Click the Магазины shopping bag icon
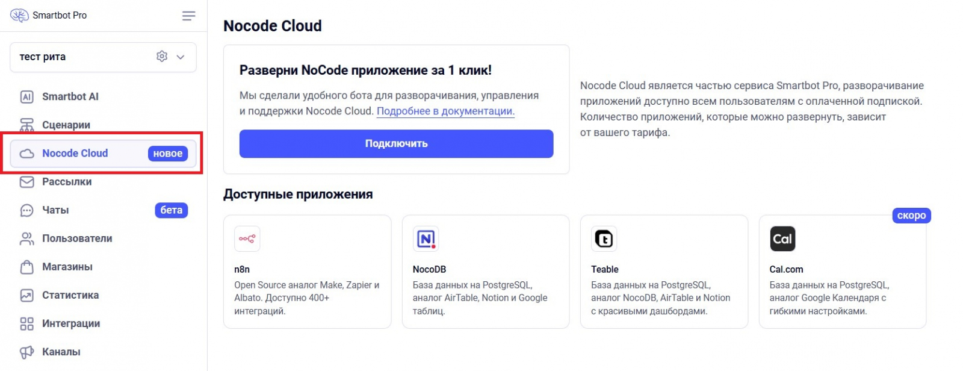The height and width of the screenshot is (371, 963). click(27, 267)
